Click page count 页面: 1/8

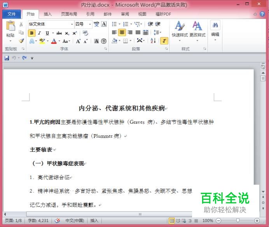[x=13, y=221]
